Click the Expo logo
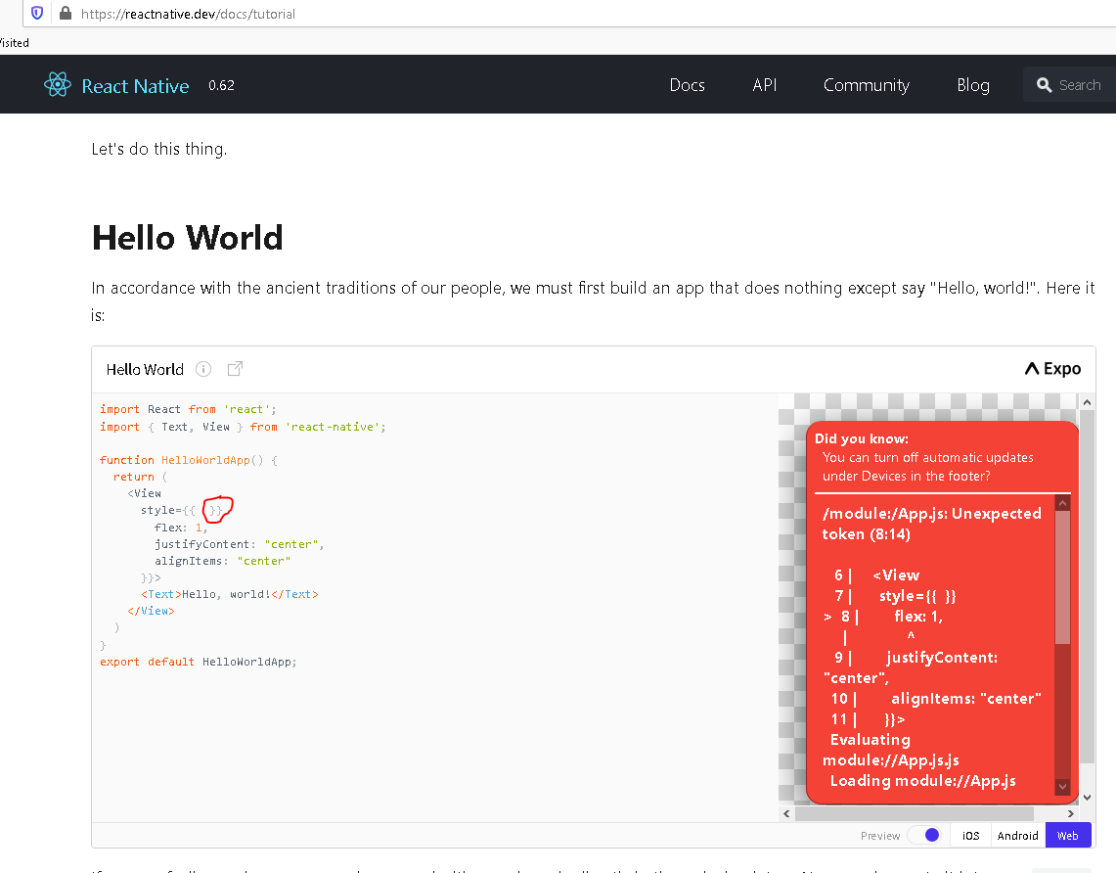 coord(1052,369)
